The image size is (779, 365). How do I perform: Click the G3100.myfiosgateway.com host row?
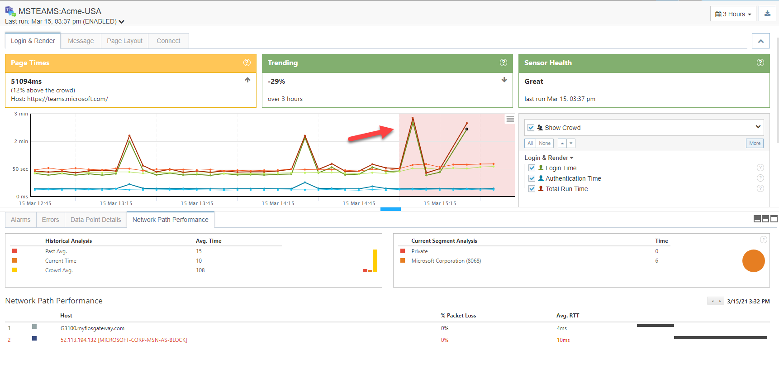tap(387, 328)
